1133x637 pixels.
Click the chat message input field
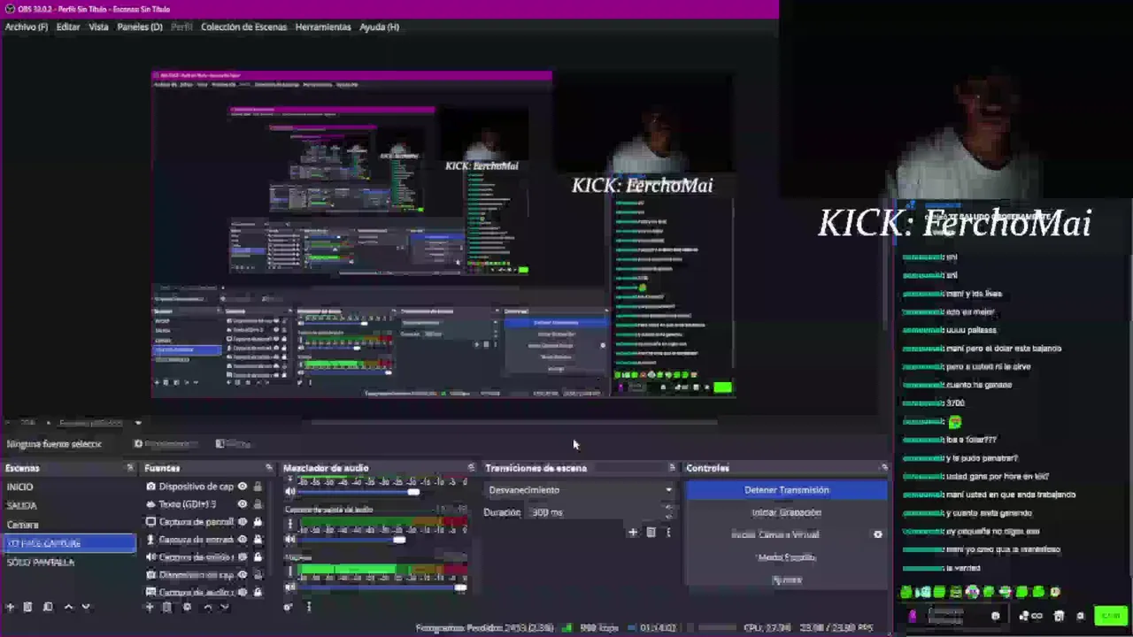[956, 616]
